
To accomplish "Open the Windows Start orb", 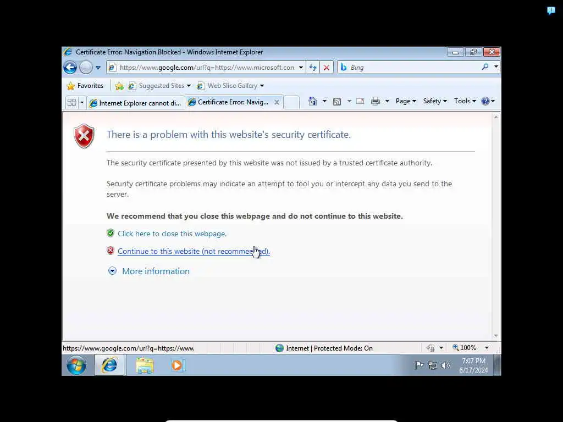I will pyautogui.click(x=76, y=365).
